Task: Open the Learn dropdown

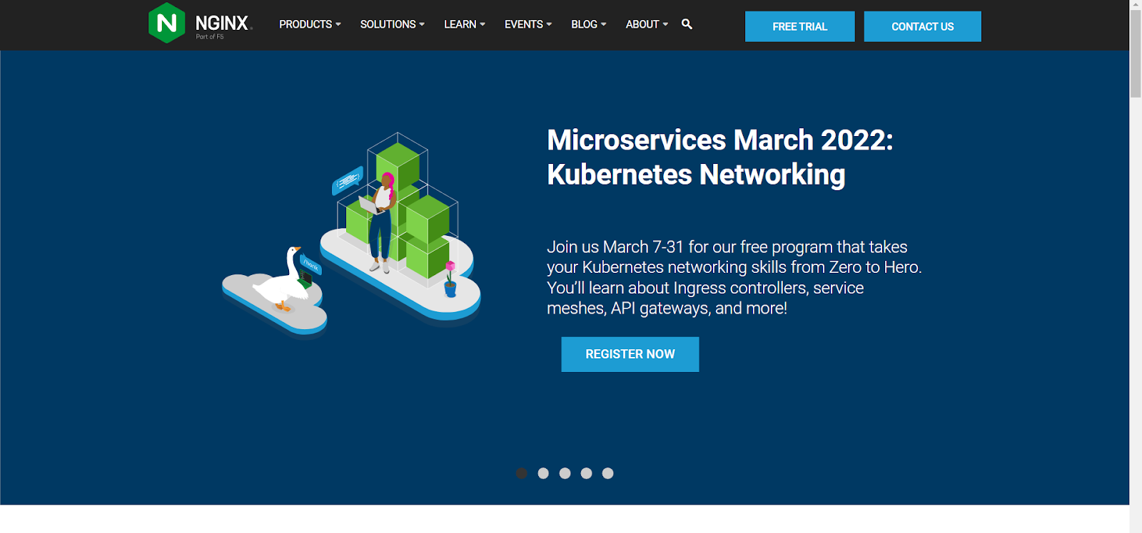Action: click(x=465, y=24)
